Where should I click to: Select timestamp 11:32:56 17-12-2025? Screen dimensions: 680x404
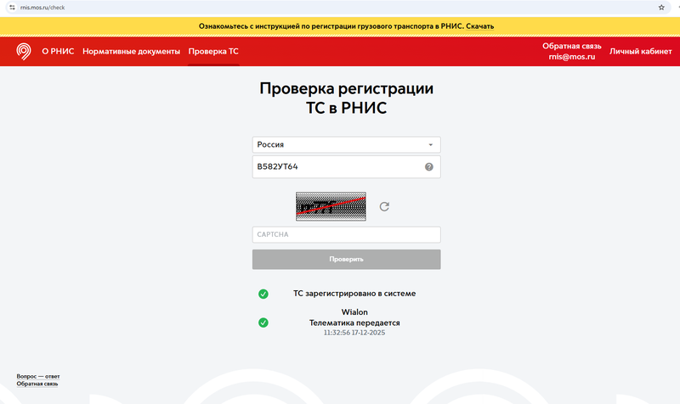[x=354, y=333]
